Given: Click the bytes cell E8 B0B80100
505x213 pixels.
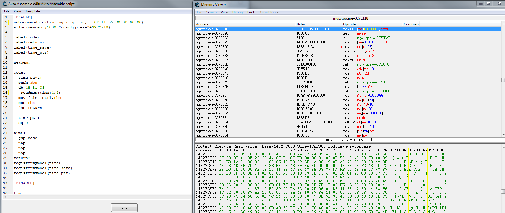Looking at the screenshot, I should tap(306, 64).
